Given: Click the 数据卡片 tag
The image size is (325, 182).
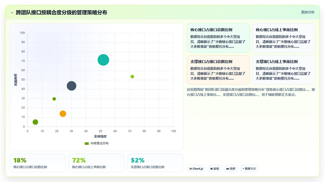Looking at the screenshot, I should point(249,169).
